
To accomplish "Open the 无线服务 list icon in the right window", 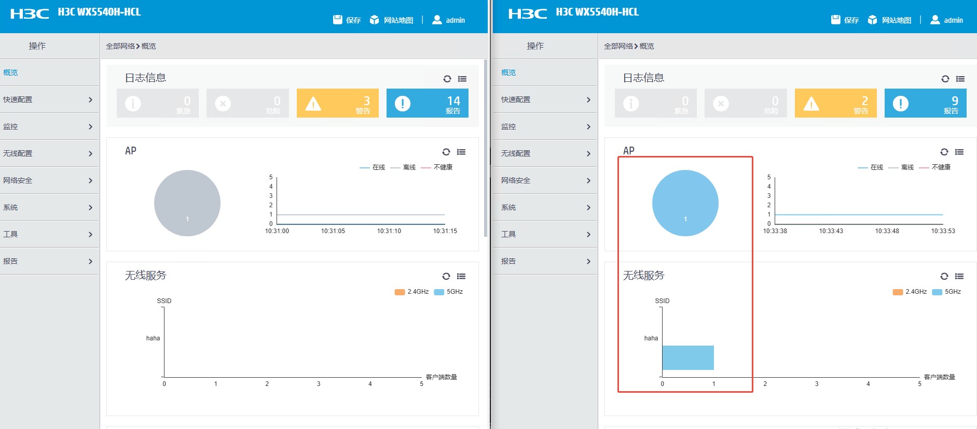I will 959,276.
